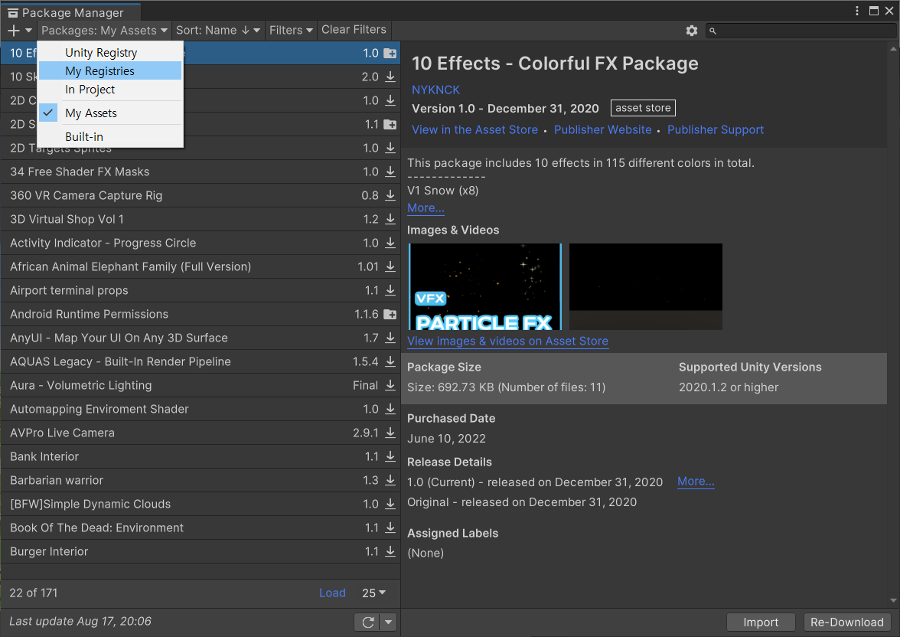This screenshot has width=900, height=637.
Task: Select My Registries menu entry
Action: [110, 70]
